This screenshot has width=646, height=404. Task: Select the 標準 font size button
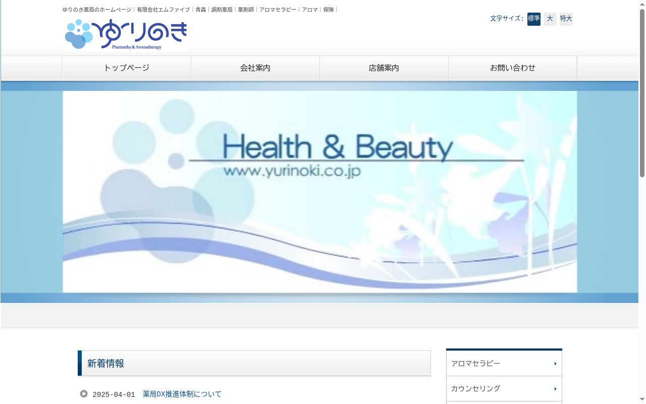[x=534, y=19]
